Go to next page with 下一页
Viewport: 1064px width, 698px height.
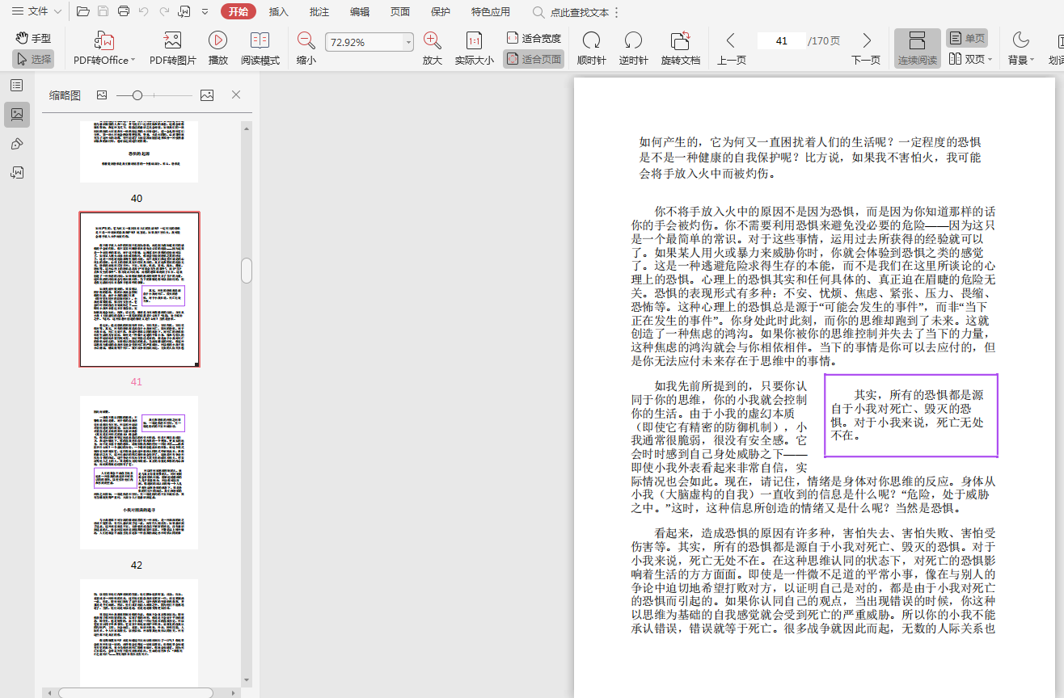click(866, 40)
